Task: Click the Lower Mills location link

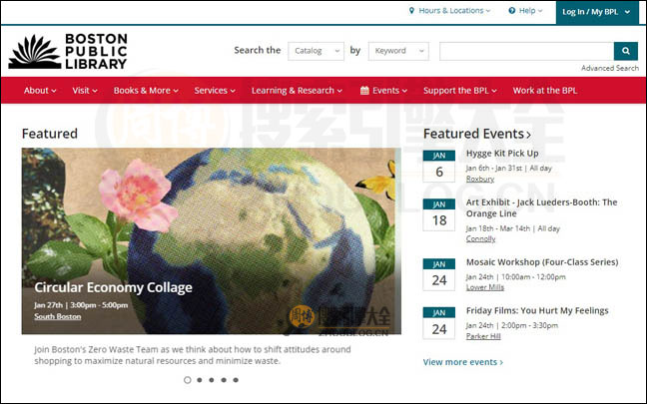Action: click(485, 287)
